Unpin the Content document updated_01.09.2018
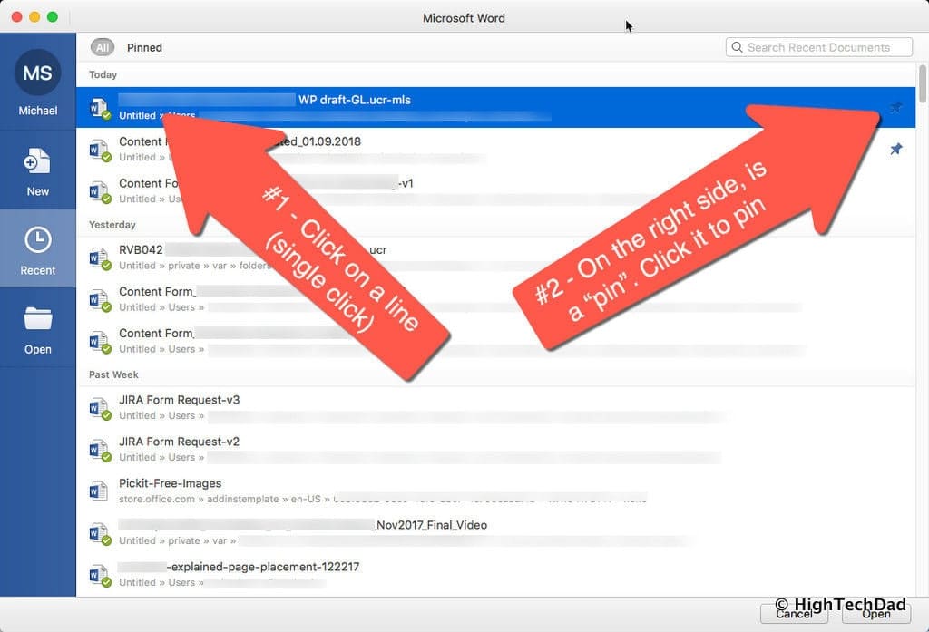 895,149
